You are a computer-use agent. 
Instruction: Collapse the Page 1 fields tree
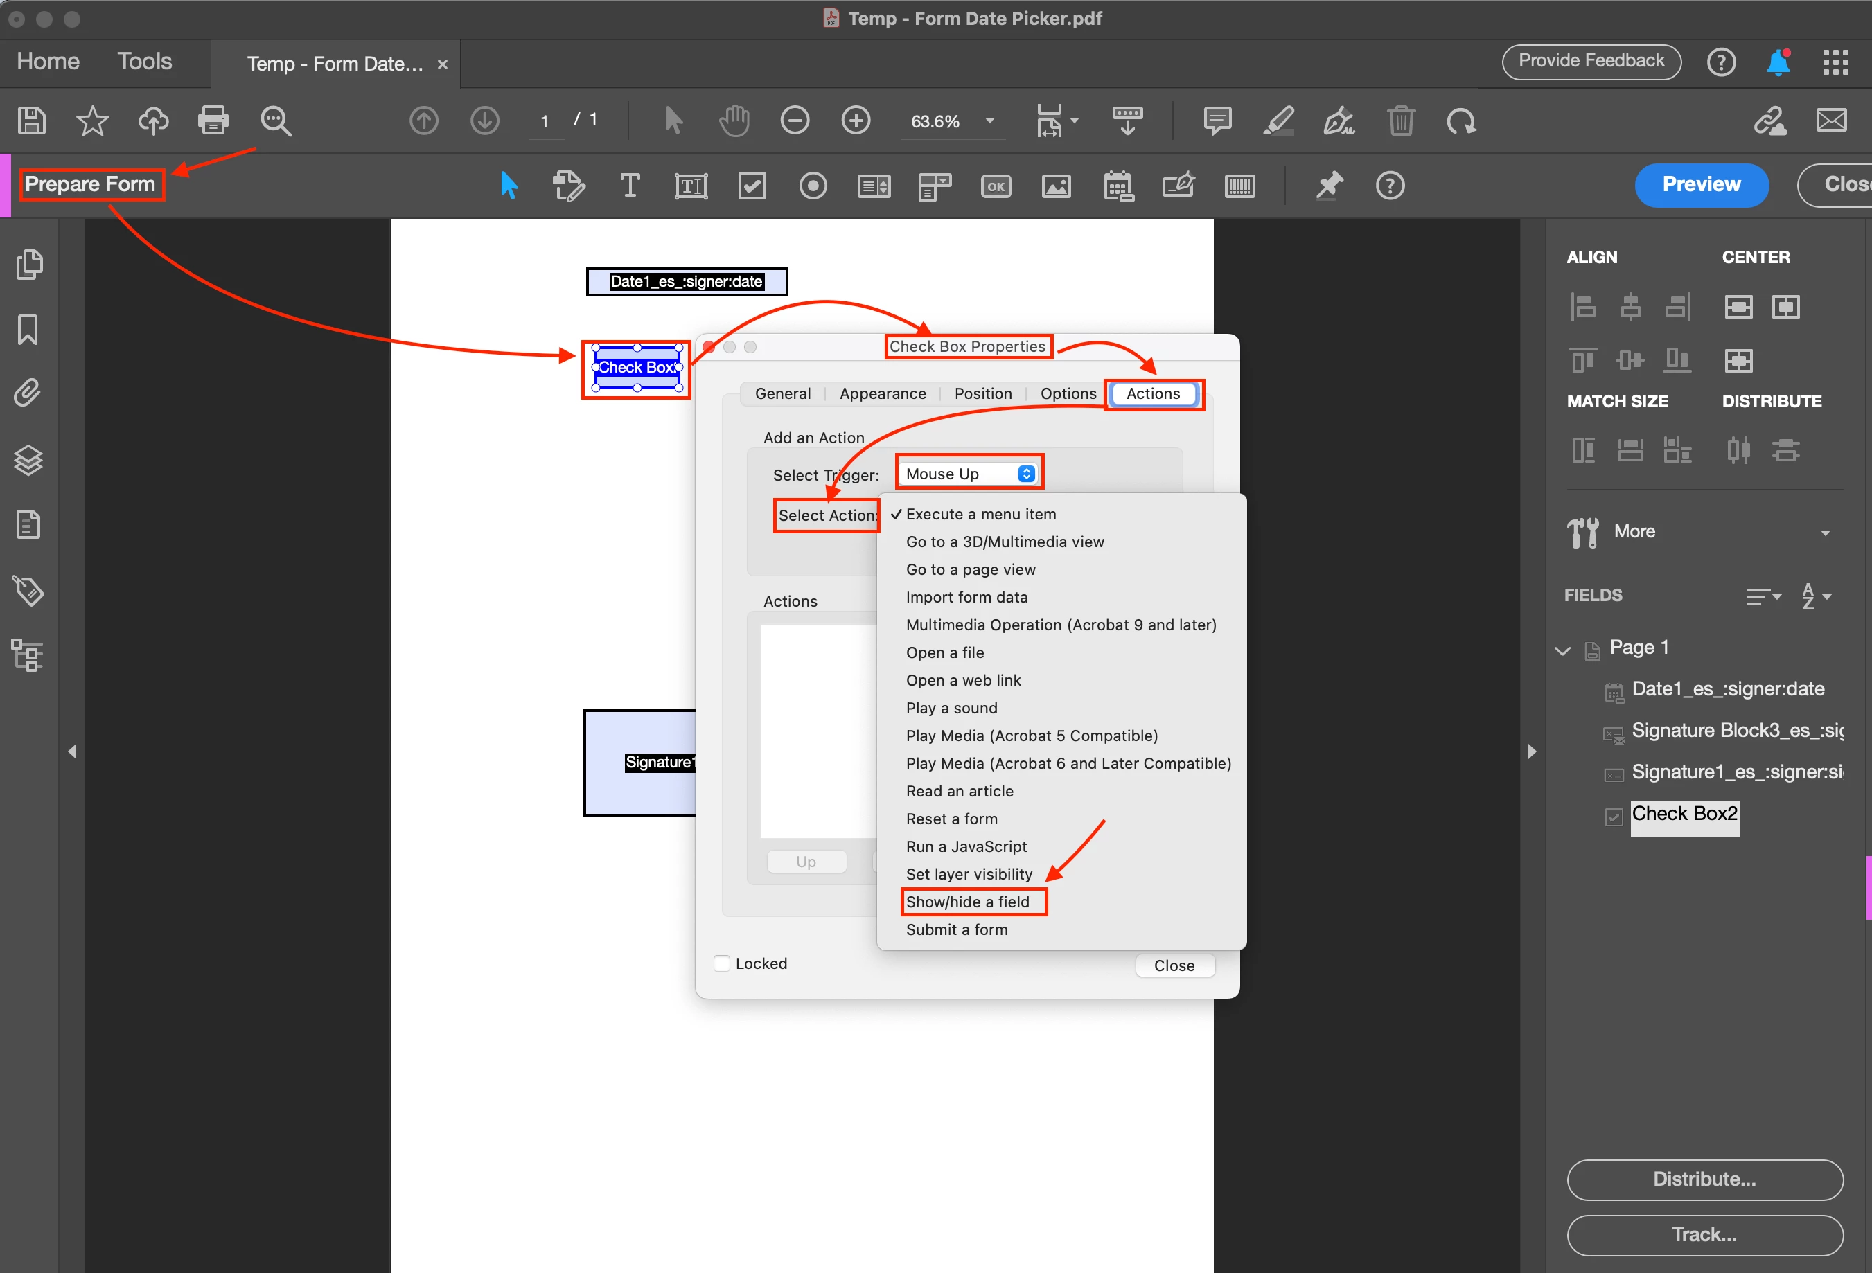click(1563, 649)
